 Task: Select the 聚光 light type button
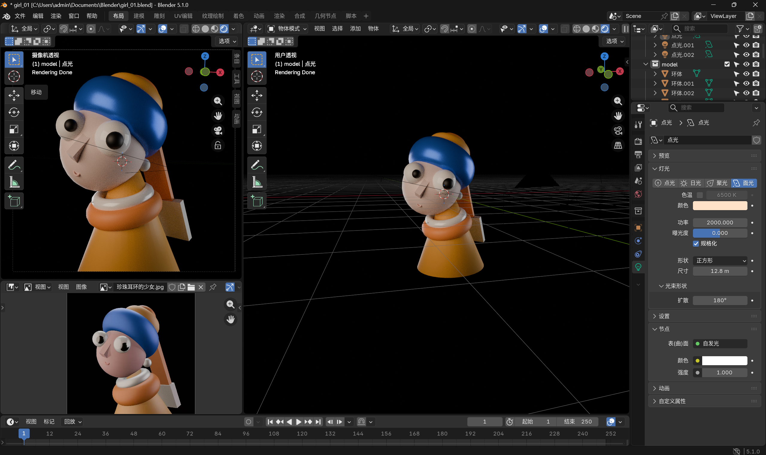point(717,183)
